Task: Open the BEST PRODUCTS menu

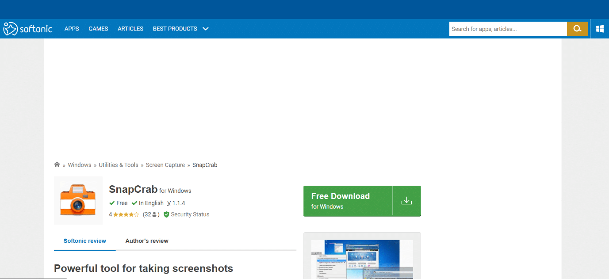Action: click(x=175, y=29)
